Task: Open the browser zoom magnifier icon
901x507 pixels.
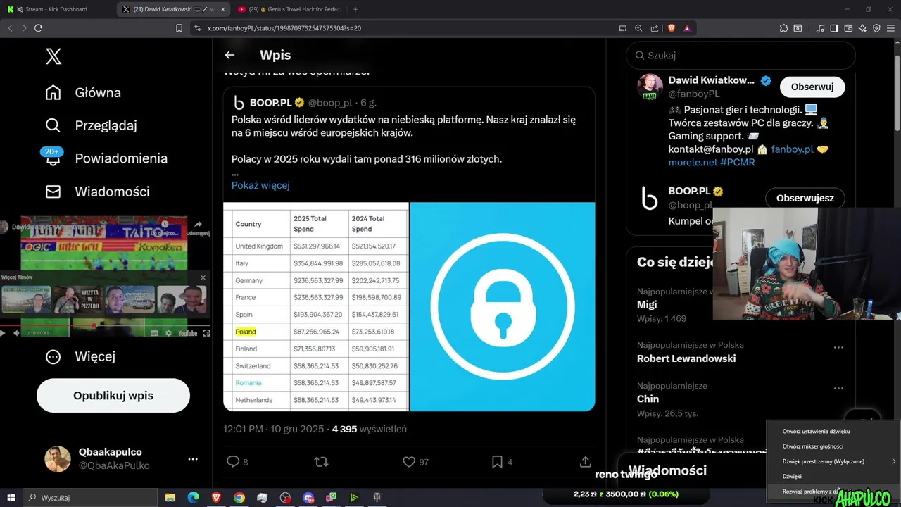Action: pos(638,28)
